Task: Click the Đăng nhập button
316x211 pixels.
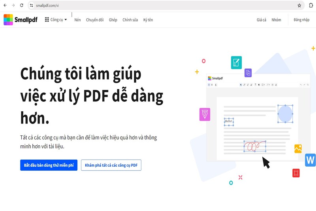Action: [301, 20]
